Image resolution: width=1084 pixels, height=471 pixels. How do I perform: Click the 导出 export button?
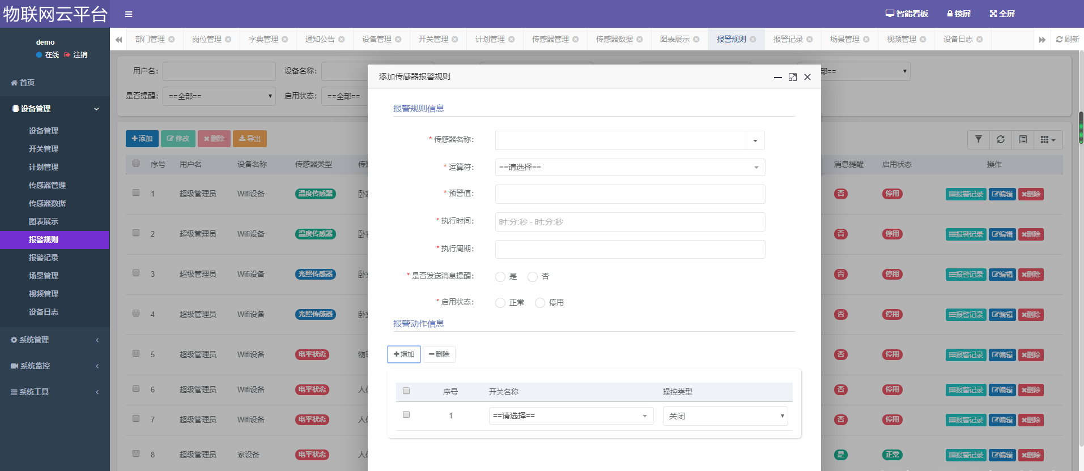[249, 139]
